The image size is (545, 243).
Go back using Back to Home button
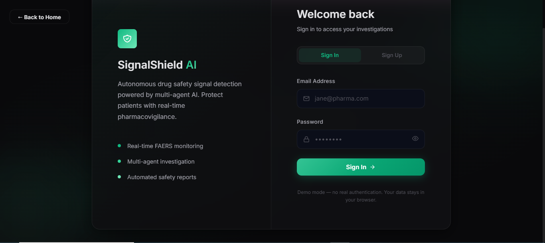[39, 17]
